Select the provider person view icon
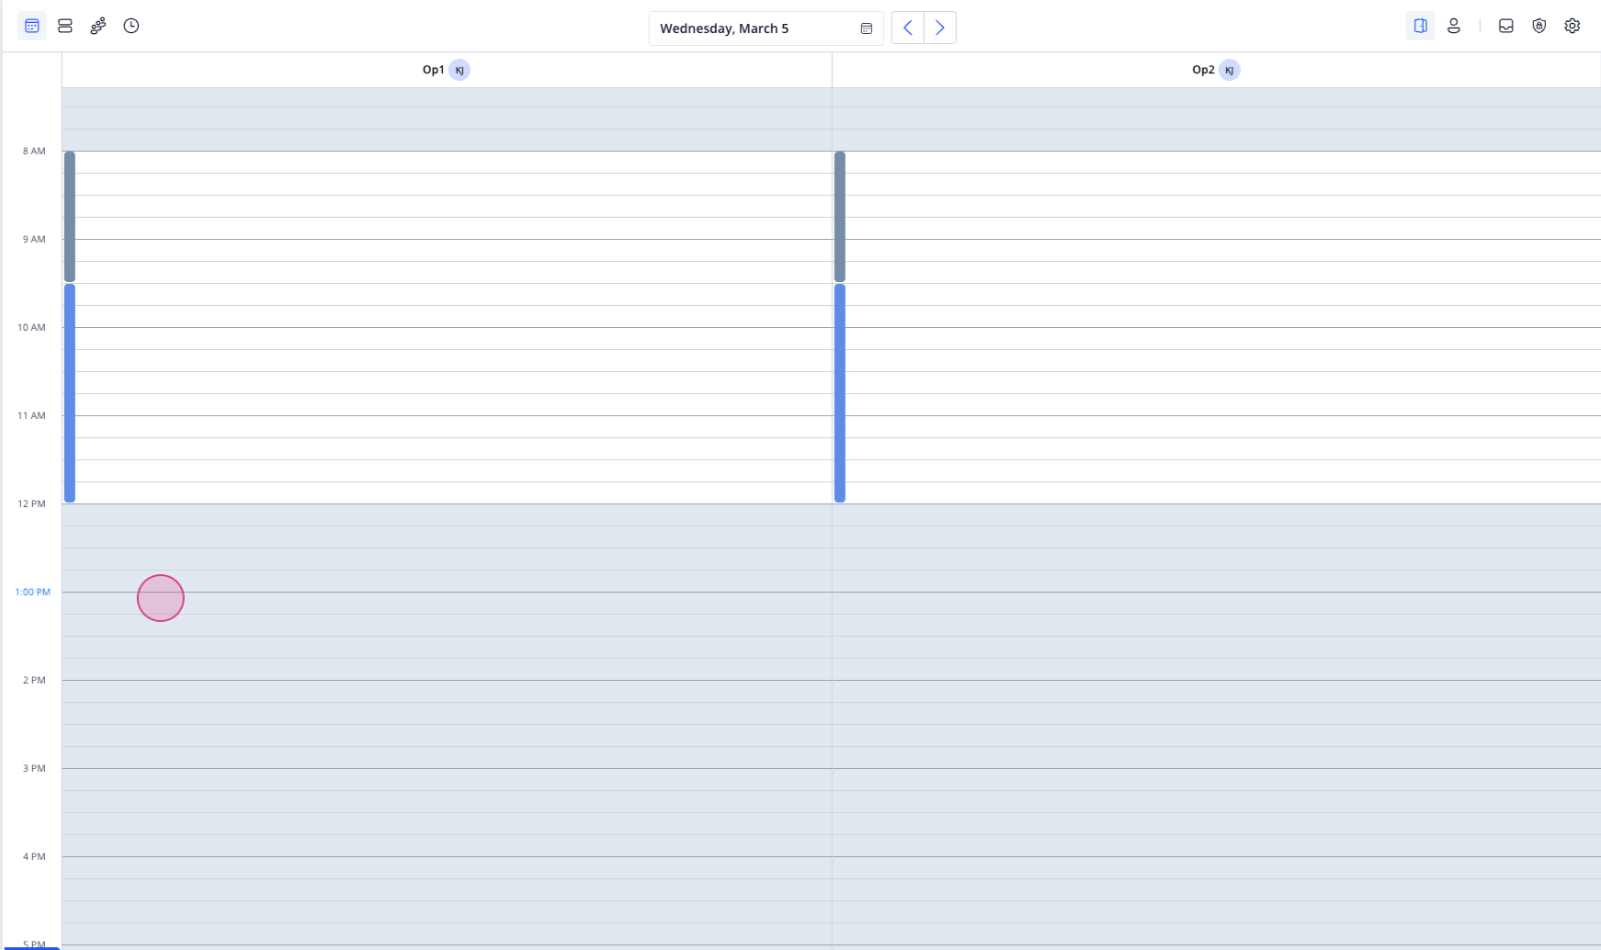 pos(1454,26)
